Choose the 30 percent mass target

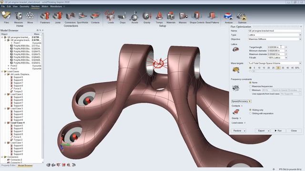click(x=278, y=68)
